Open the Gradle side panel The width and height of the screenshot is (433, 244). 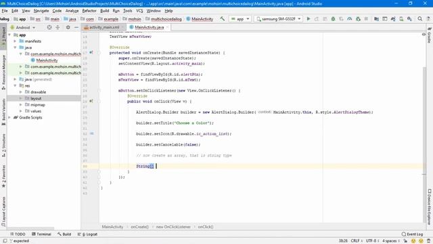[x=430, y=35]
